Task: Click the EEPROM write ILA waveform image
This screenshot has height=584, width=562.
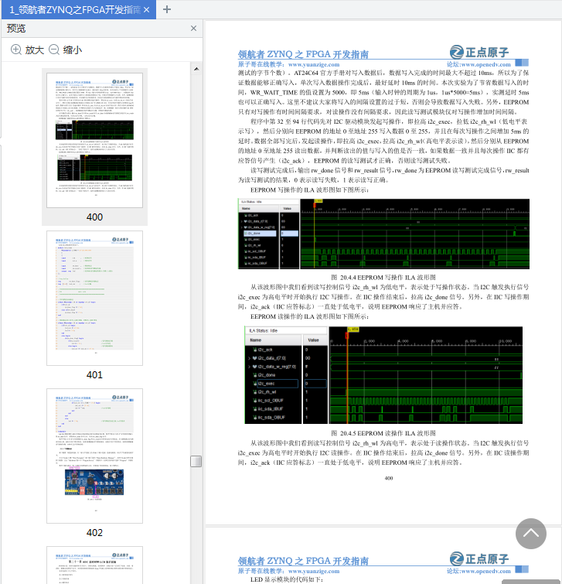Action: pyautogui.click(x=383, y=234)
